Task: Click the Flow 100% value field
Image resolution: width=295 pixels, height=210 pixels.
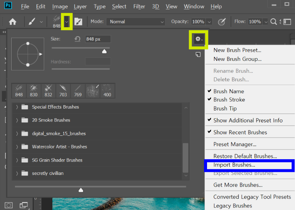Action: [x=255, y=22]
